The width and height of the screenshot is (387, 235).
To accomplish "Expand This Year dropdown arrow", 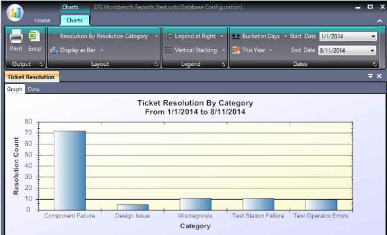I will click(x=271, y=51).
